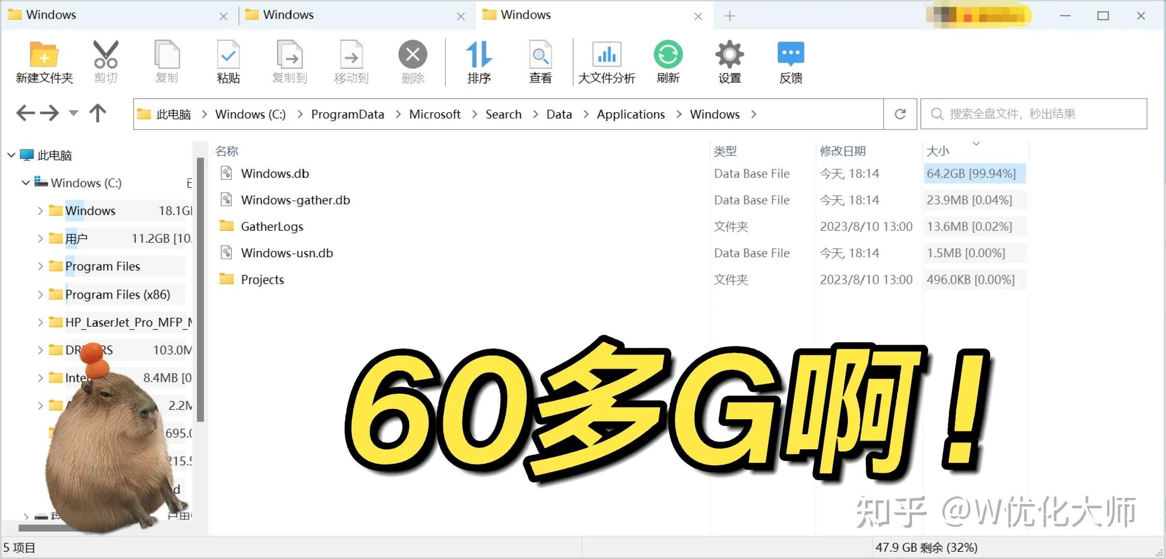Click inside the 搜索全盘文件 search box

tap(1031, 114)
